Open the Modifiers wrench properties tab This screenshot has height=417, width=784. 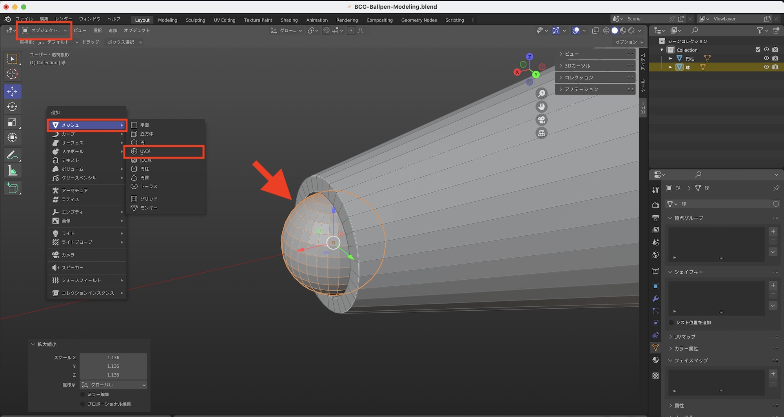pyautogui.click(x=655, y=299)
